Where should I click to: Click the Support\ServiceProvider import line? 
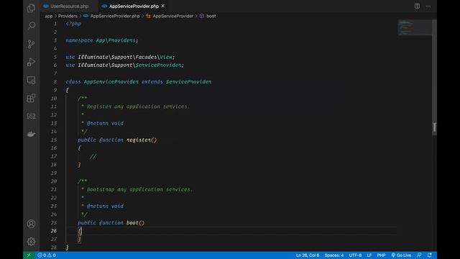124,65
